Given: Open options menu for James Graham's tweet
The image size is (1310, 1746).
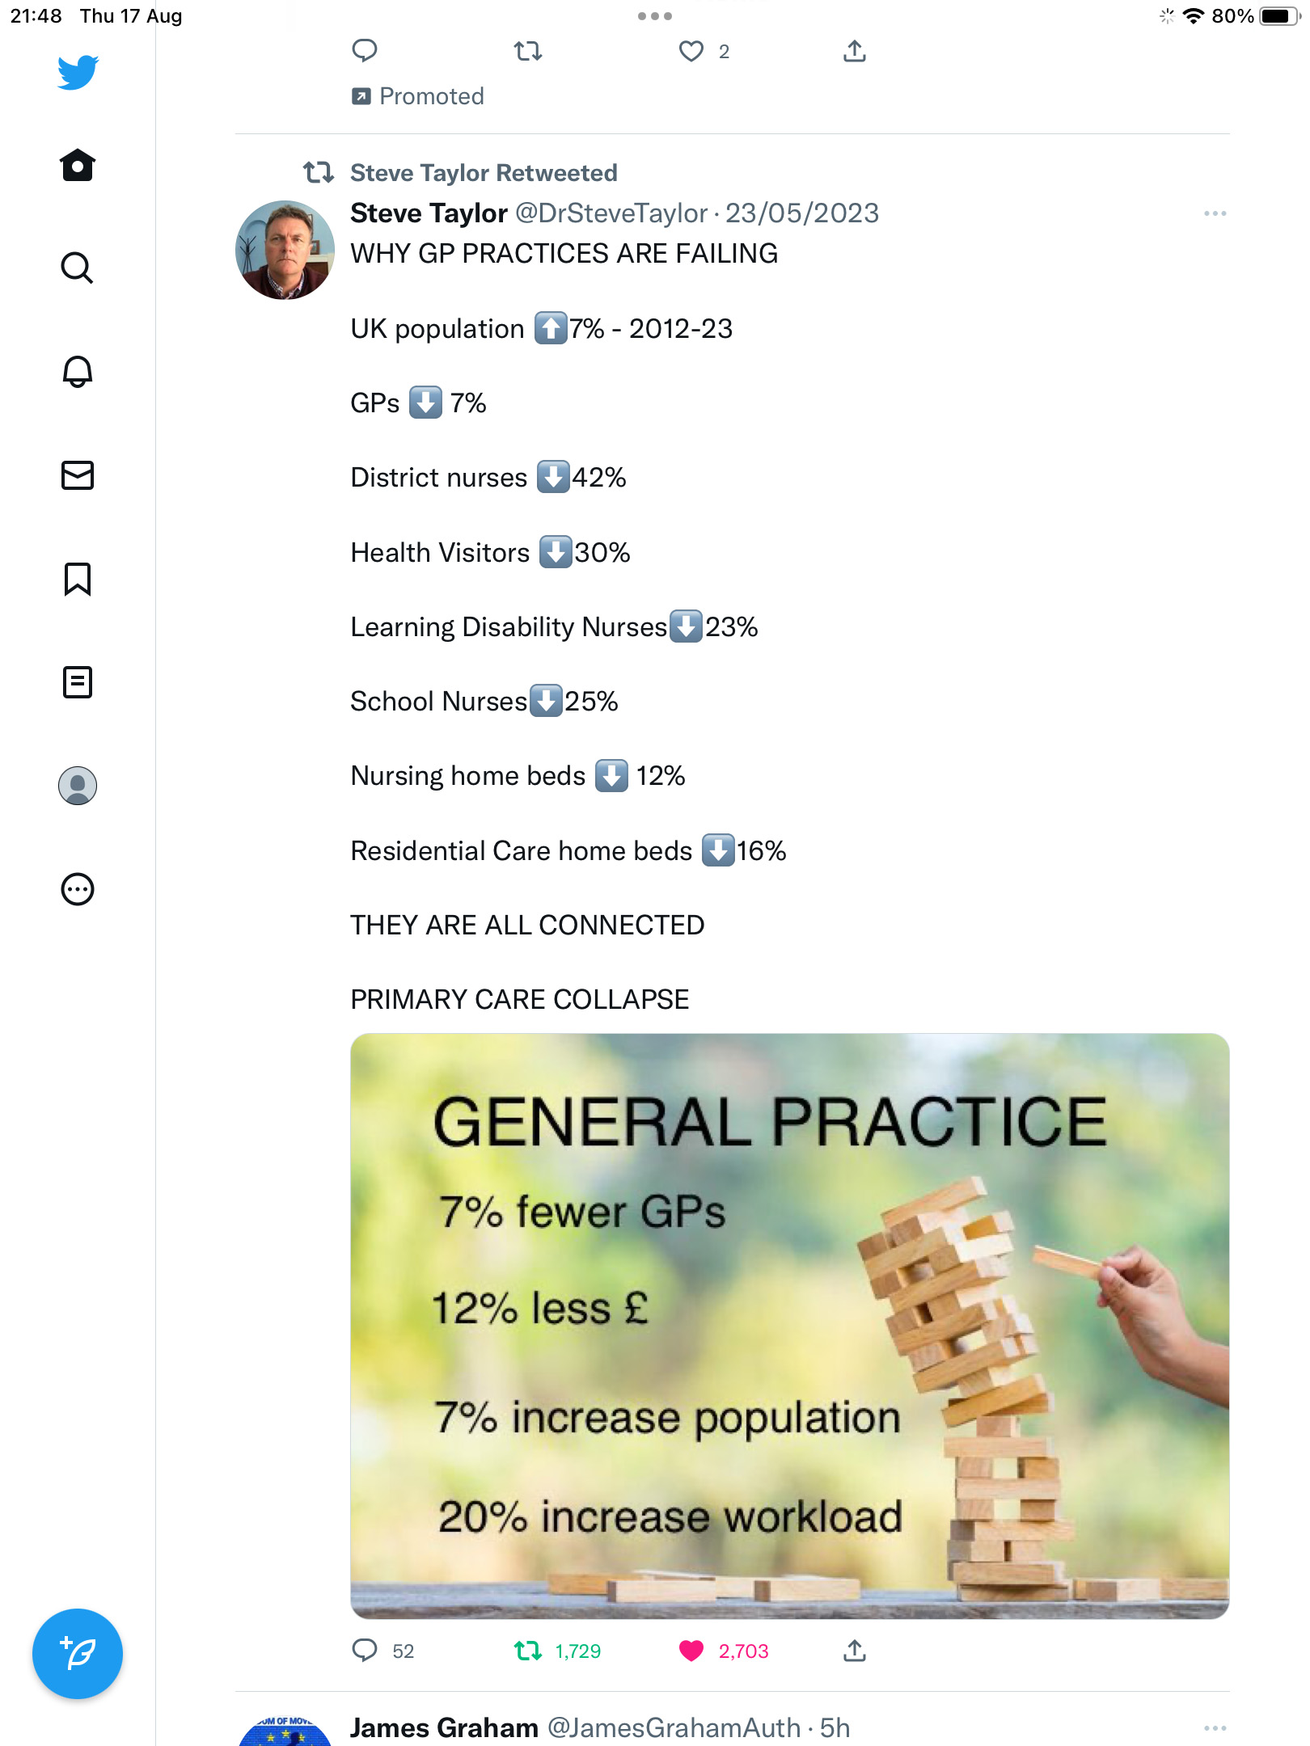Looking at the screenshot, I should [x=1215, y=1728].
